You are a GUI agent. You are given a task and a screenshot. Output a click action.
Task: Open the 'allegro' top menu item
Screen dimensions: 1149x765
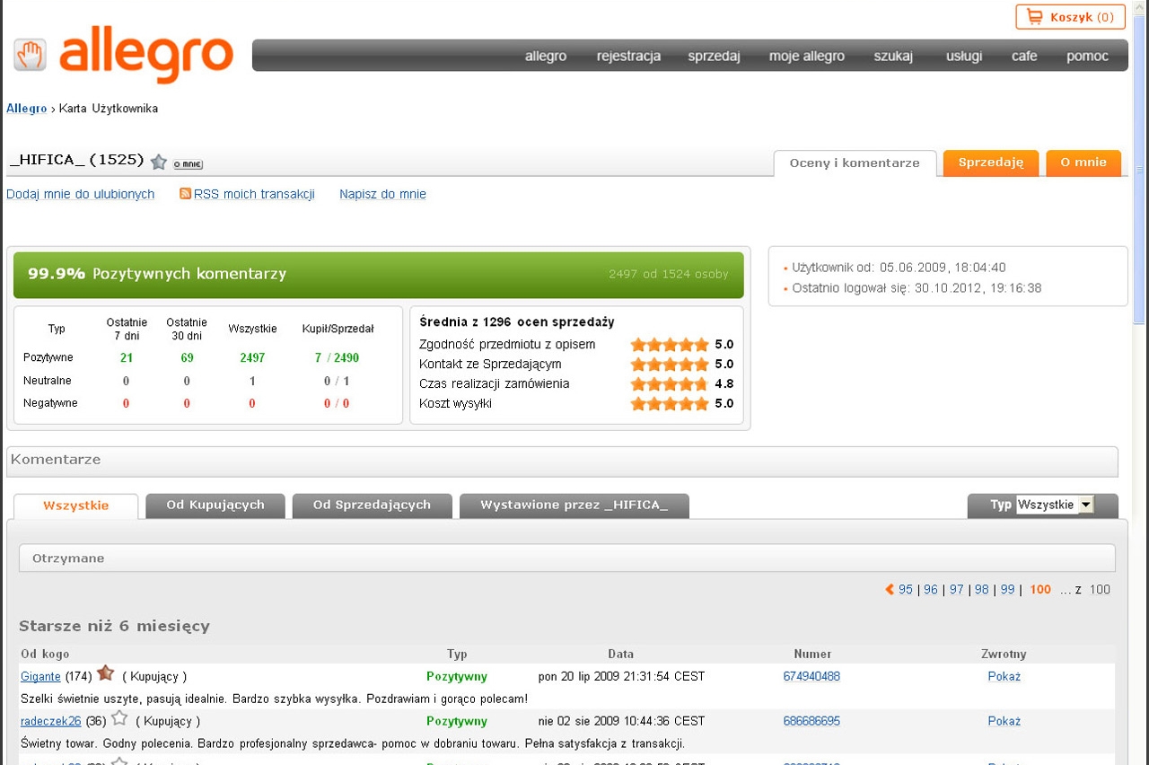coord(546,56)
